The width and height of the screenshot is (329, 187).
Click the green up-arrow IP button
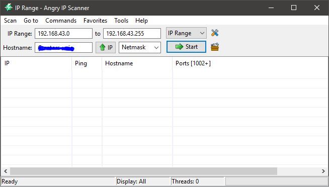coord(106,47)
